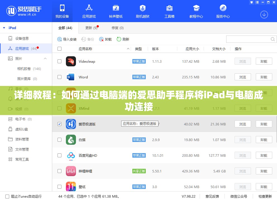Check the Videoleap row checkbox

coord(59,62)
